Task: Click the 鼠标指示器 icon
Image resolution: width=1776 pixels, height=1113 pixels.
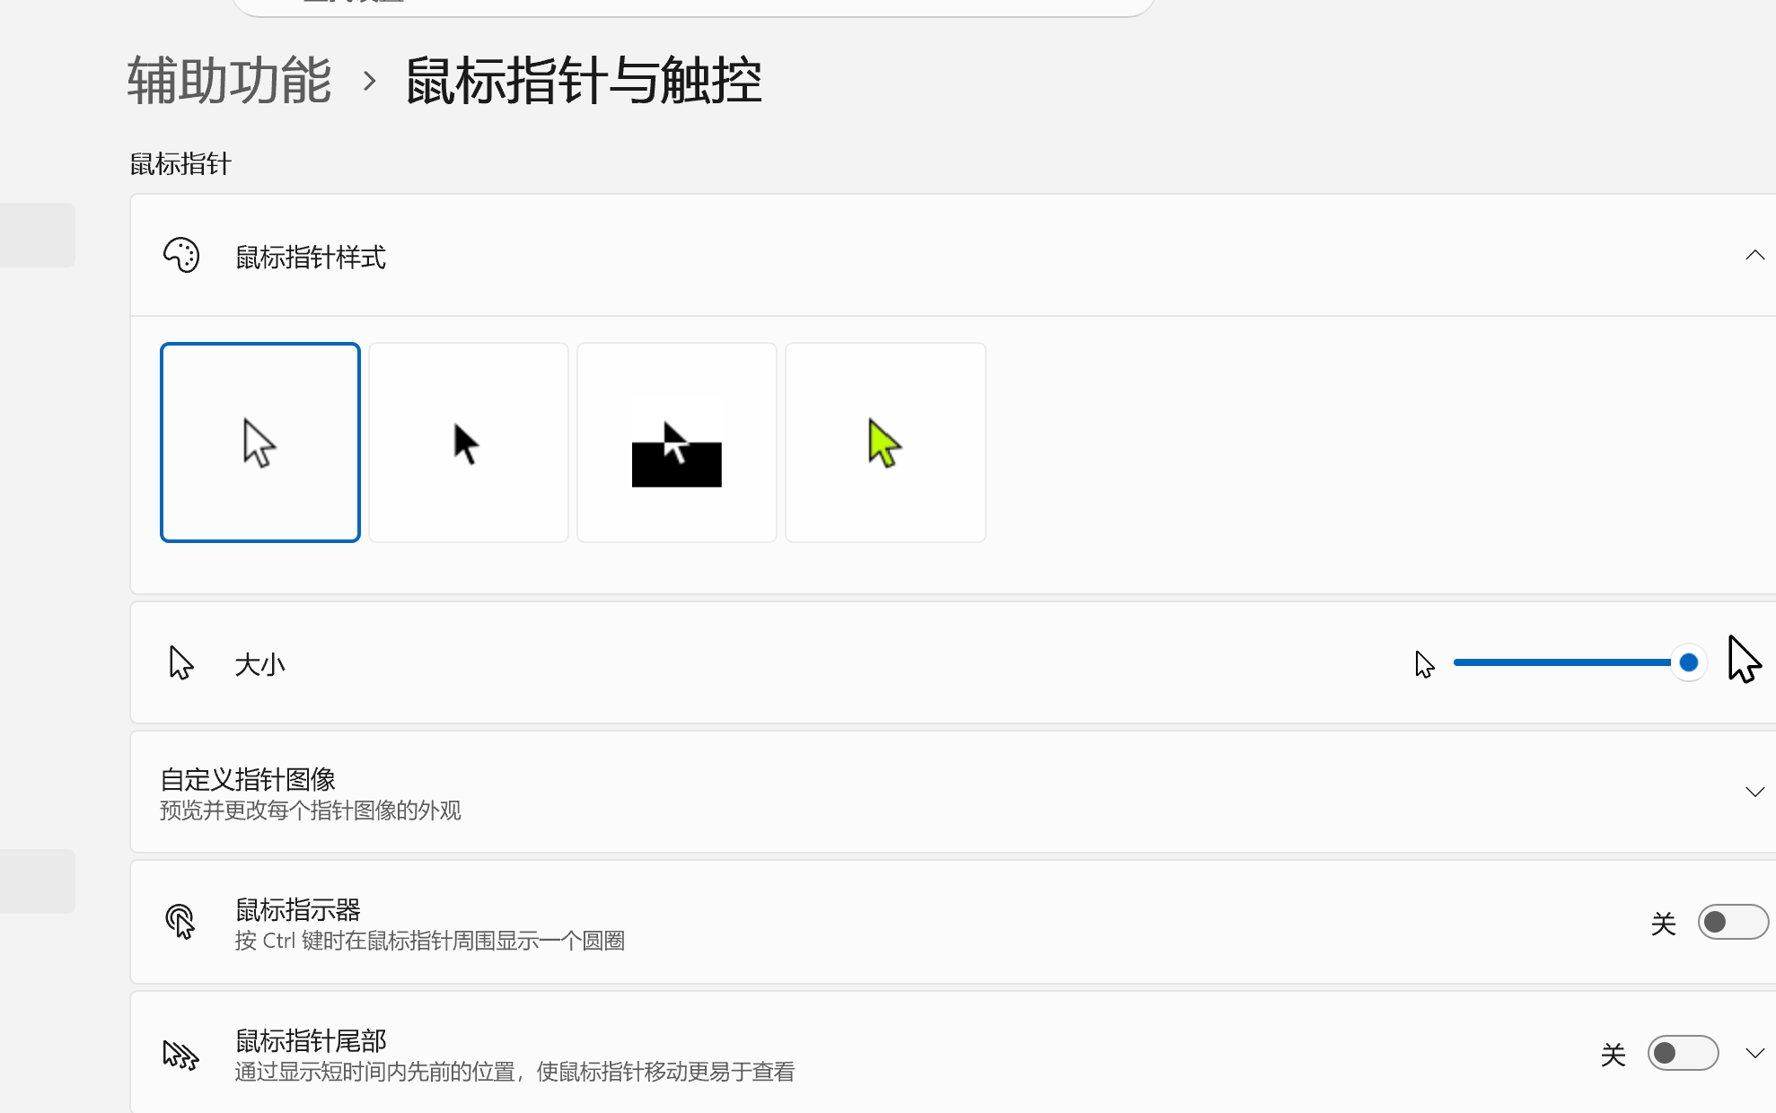Action: click(180, 922)
